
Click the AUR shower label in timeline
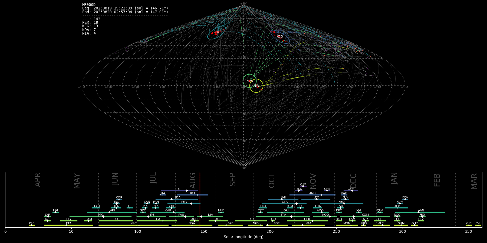tap(218, 219)
